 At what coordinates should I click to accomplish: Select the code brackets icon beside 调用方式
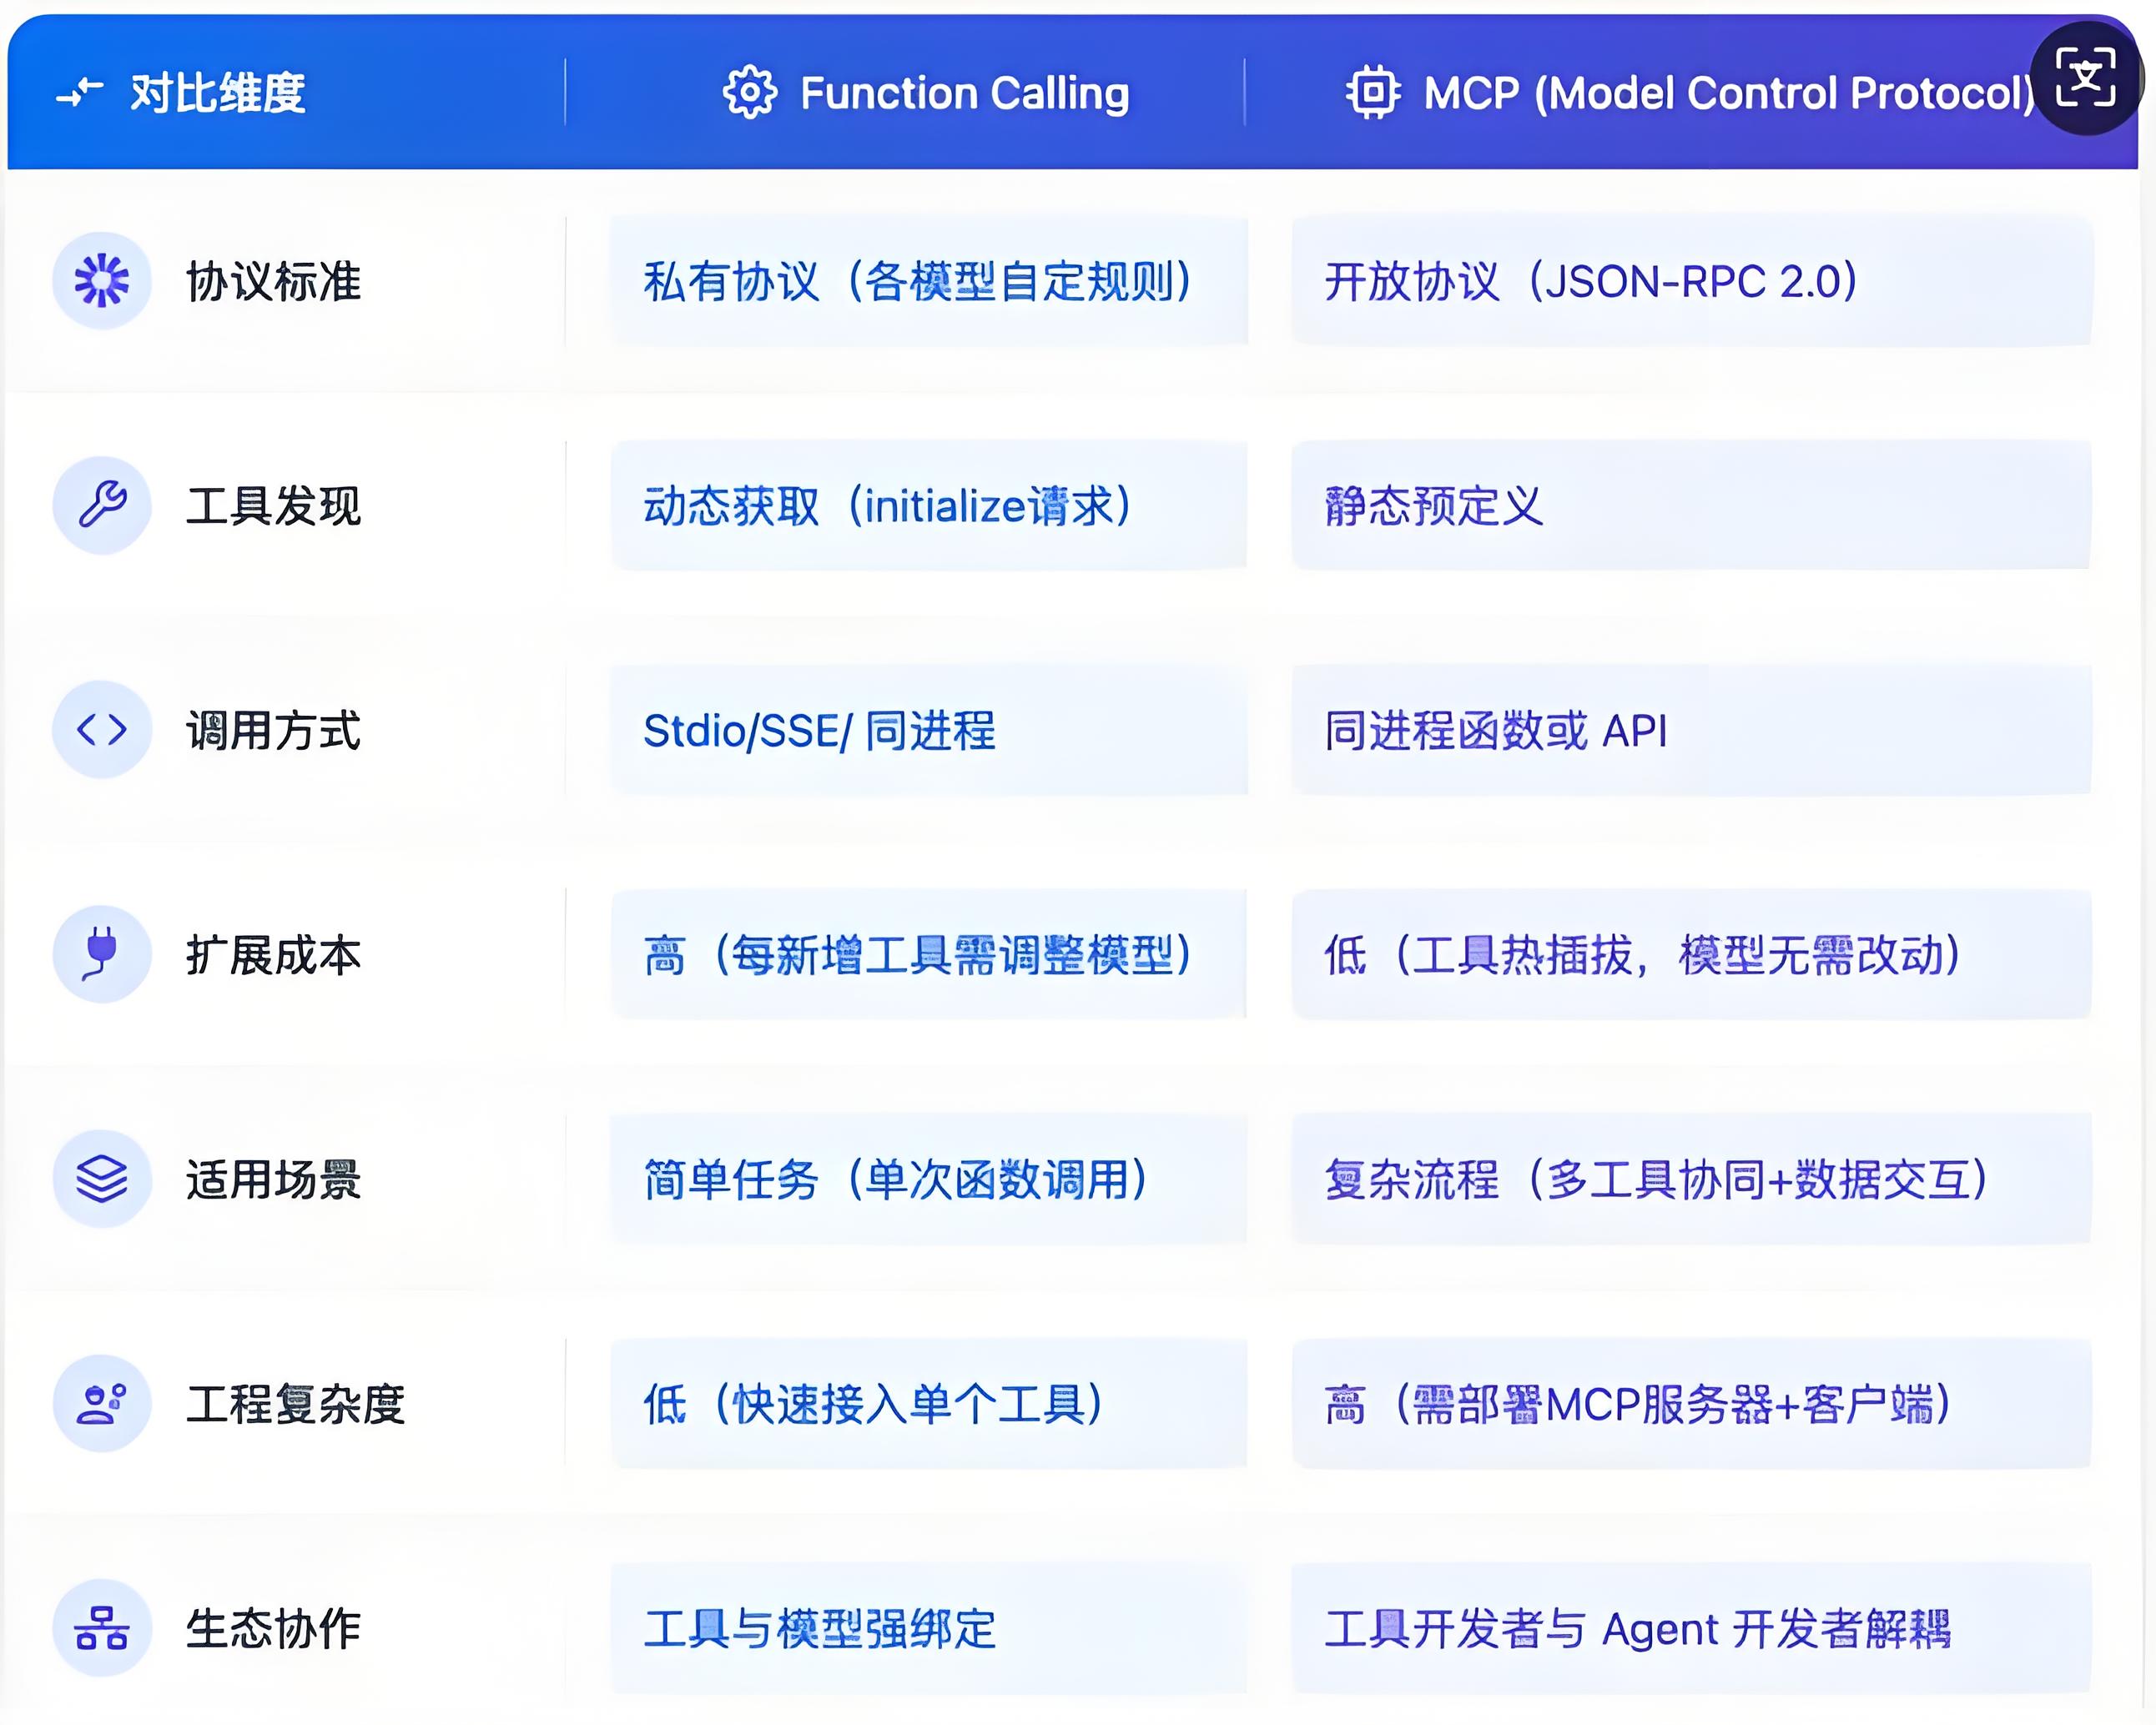coord(103,730)
